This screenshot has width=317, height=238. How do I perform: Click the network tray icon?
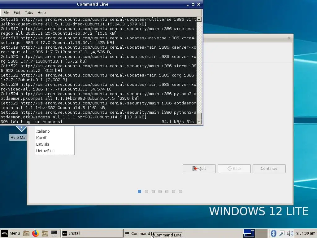[x=282, y=233]
